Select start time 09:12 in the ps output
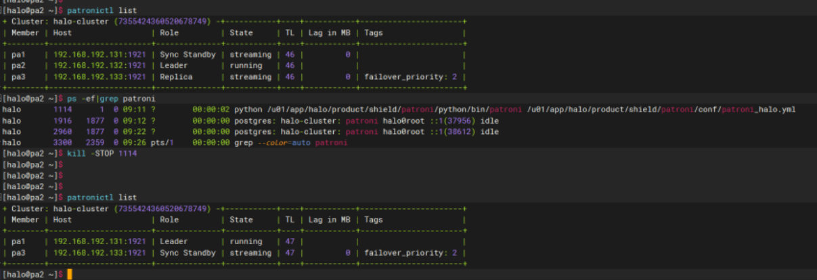The height and width of the screenshot is (280, 817). [x=135, y=120]
